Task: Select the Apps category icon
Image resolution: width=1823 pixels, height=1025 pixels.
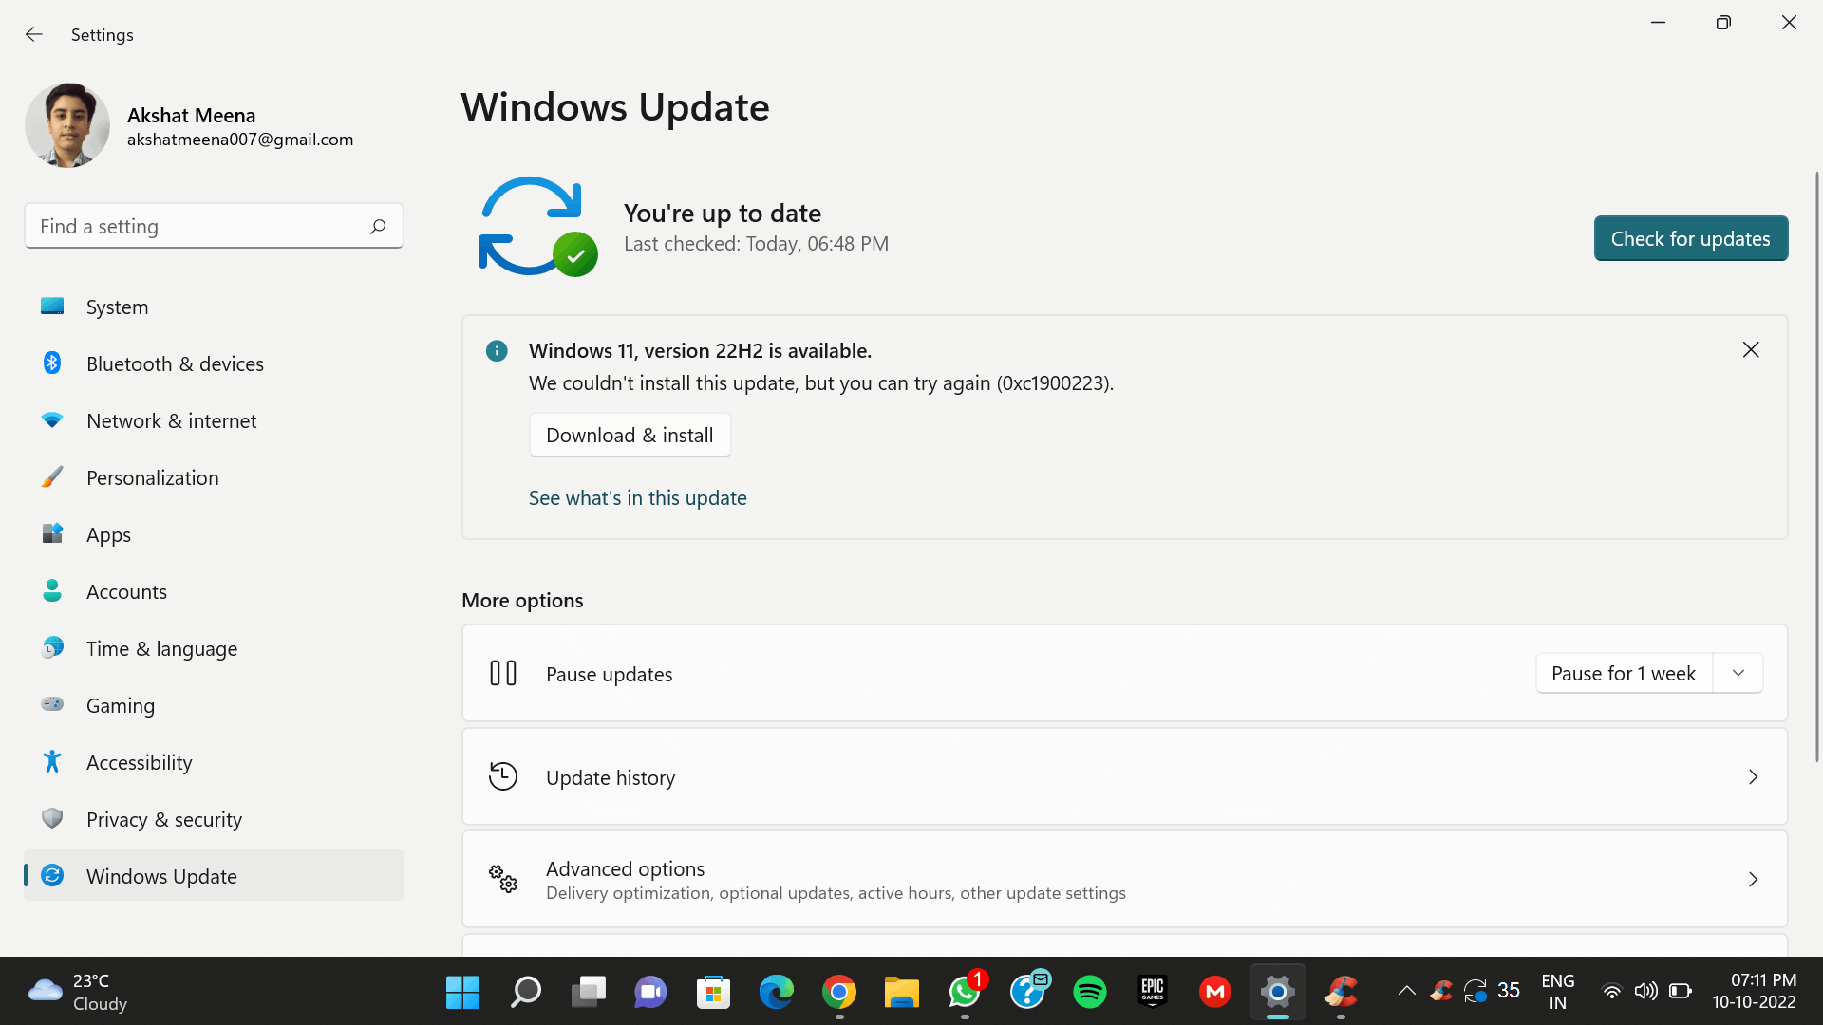Action: coord(52,533)
